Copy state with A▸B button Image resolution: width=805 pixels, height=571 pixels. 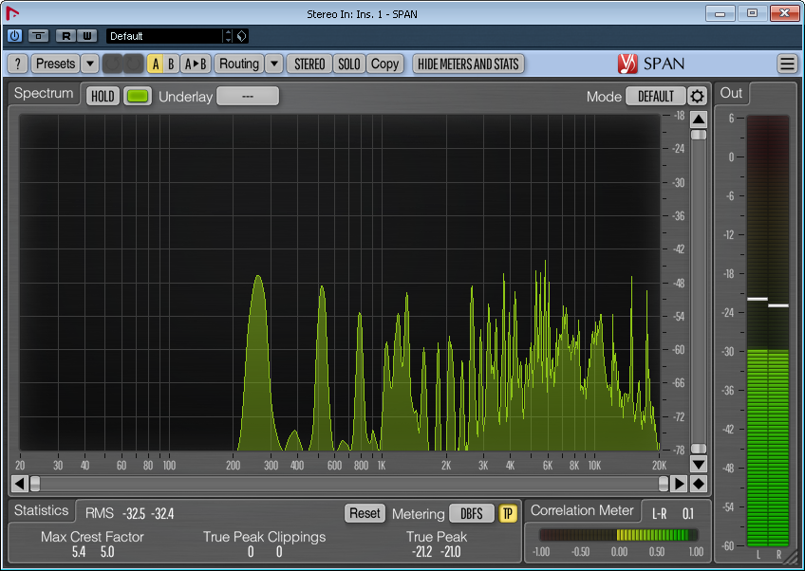[196, 64]
